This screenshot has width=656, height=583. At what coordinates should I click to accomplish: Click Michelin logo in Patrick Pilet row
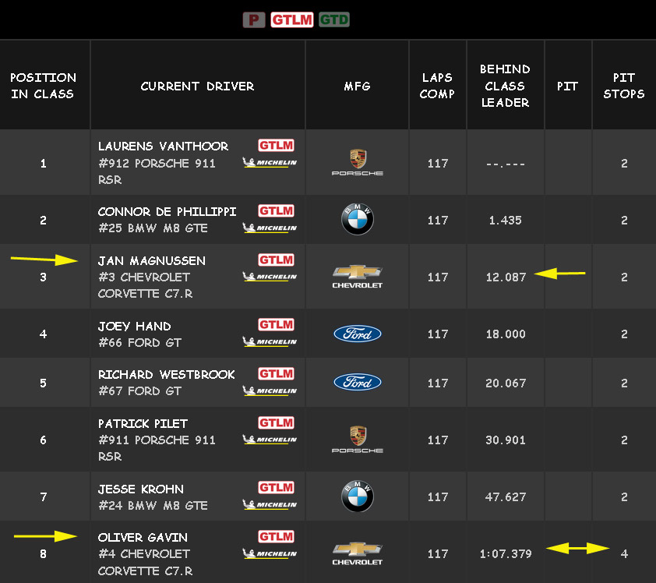pos(270,440)
